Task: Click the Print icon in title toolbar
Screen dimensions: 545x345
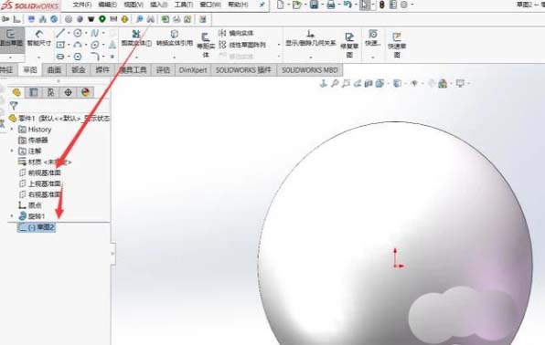Action: coord(330,5)
